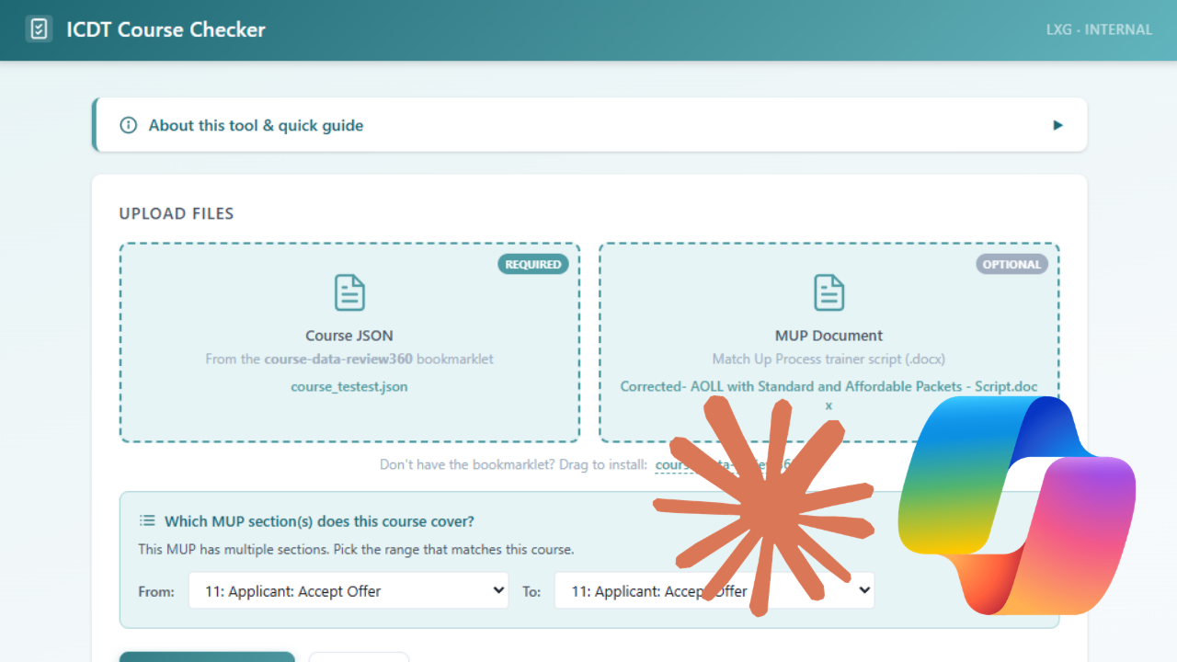Viewport: 1177px width, 662px height.
Task: Click the REQUIRED badge on the Course JSON card
Action: (533, 264)
